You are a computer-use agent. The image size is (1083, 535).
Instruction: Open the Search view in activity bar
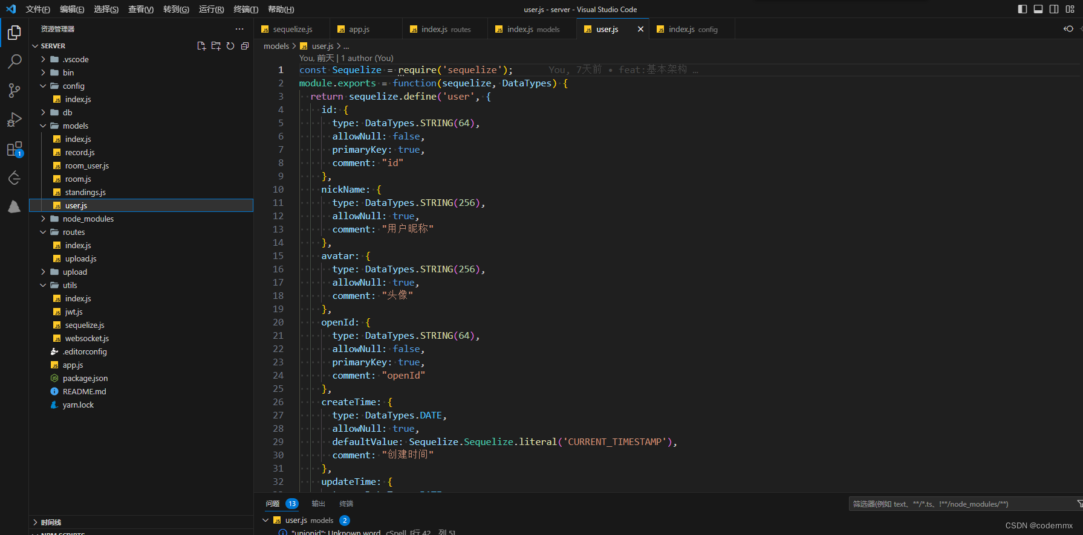click(15, 62)
